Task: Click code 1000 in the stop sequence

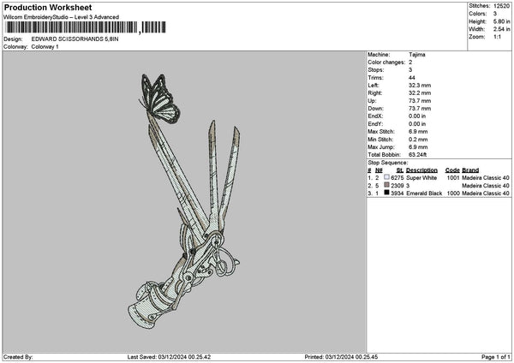Action: (x=453, y=193)
